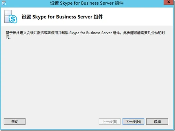Viewport: 175px width, 131px height.
Task: Click the blue Skype S logo
Action: [x=14, y=20]
